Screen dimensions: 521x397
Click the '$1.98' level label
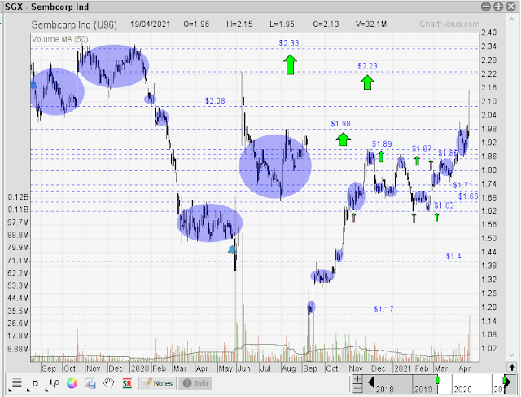(340, 123)
